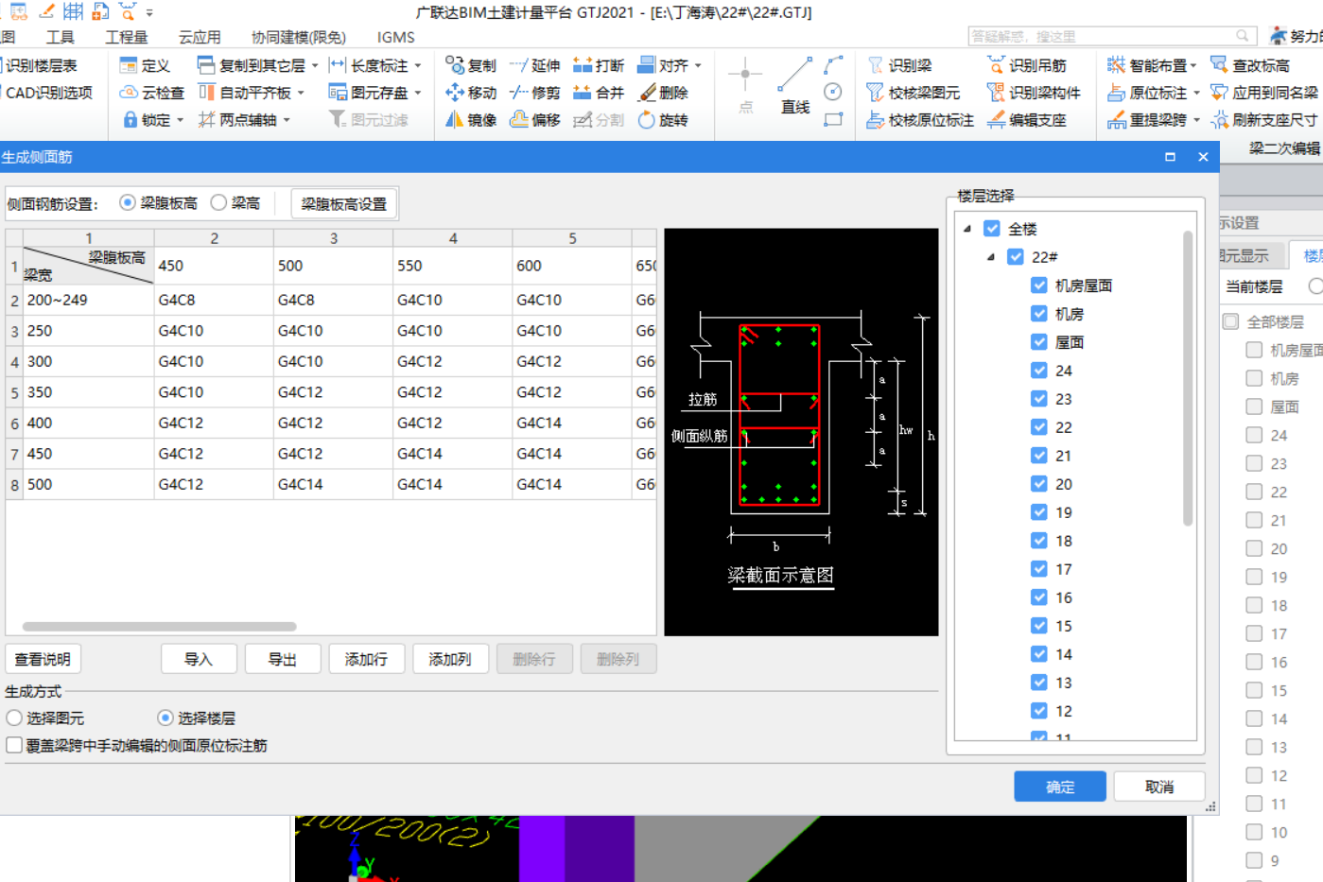Screen dimensions: 1323x882
Task: Open the 定义 (define) tool
Action: 145,65
